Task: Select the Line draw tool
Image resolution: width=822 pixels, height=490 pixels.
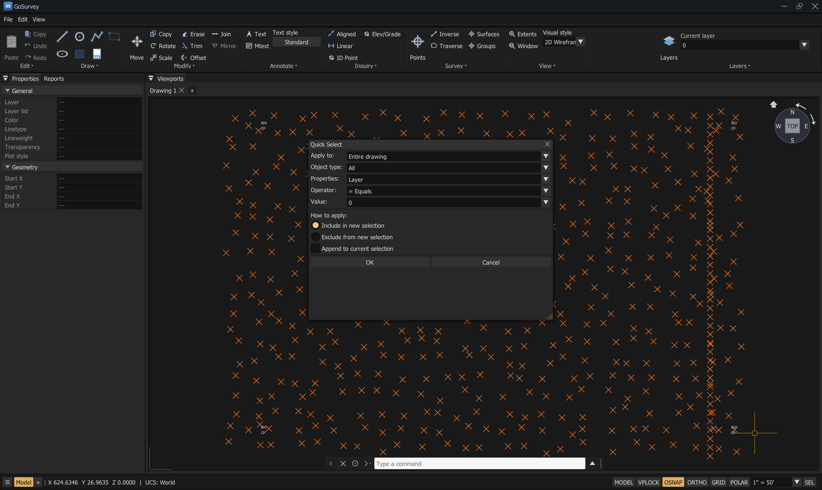Action: 62,36
